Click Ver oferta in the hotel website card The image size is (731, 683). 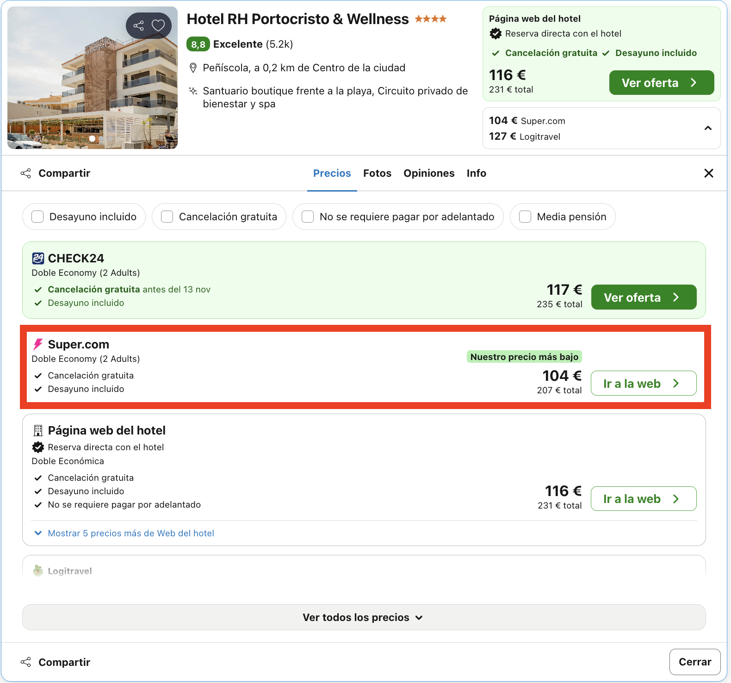(x=662, y=83)
